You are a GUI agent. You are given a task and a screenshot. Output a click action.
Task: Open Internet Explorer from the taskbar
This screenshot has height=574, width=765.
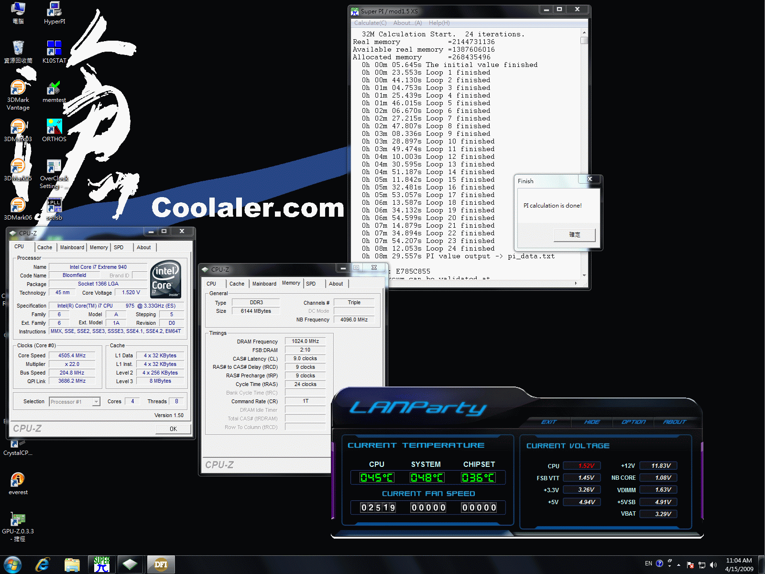coord(43,565)
